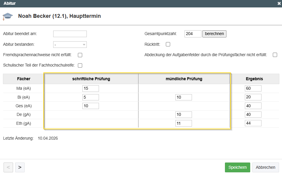
Task: Click the Bi (eA) schriftliche Prüfung field
Action: tap(91, 97)
